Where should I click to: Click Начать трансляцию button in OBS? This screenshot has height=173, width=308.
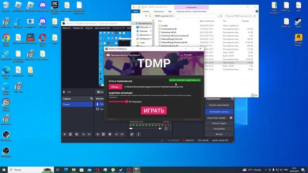219,105
